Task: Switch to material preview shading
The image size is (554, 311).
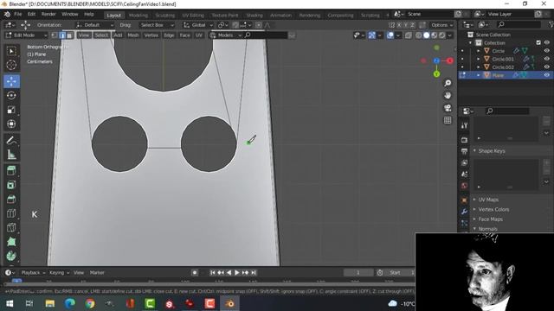Action: pos(435,35)
